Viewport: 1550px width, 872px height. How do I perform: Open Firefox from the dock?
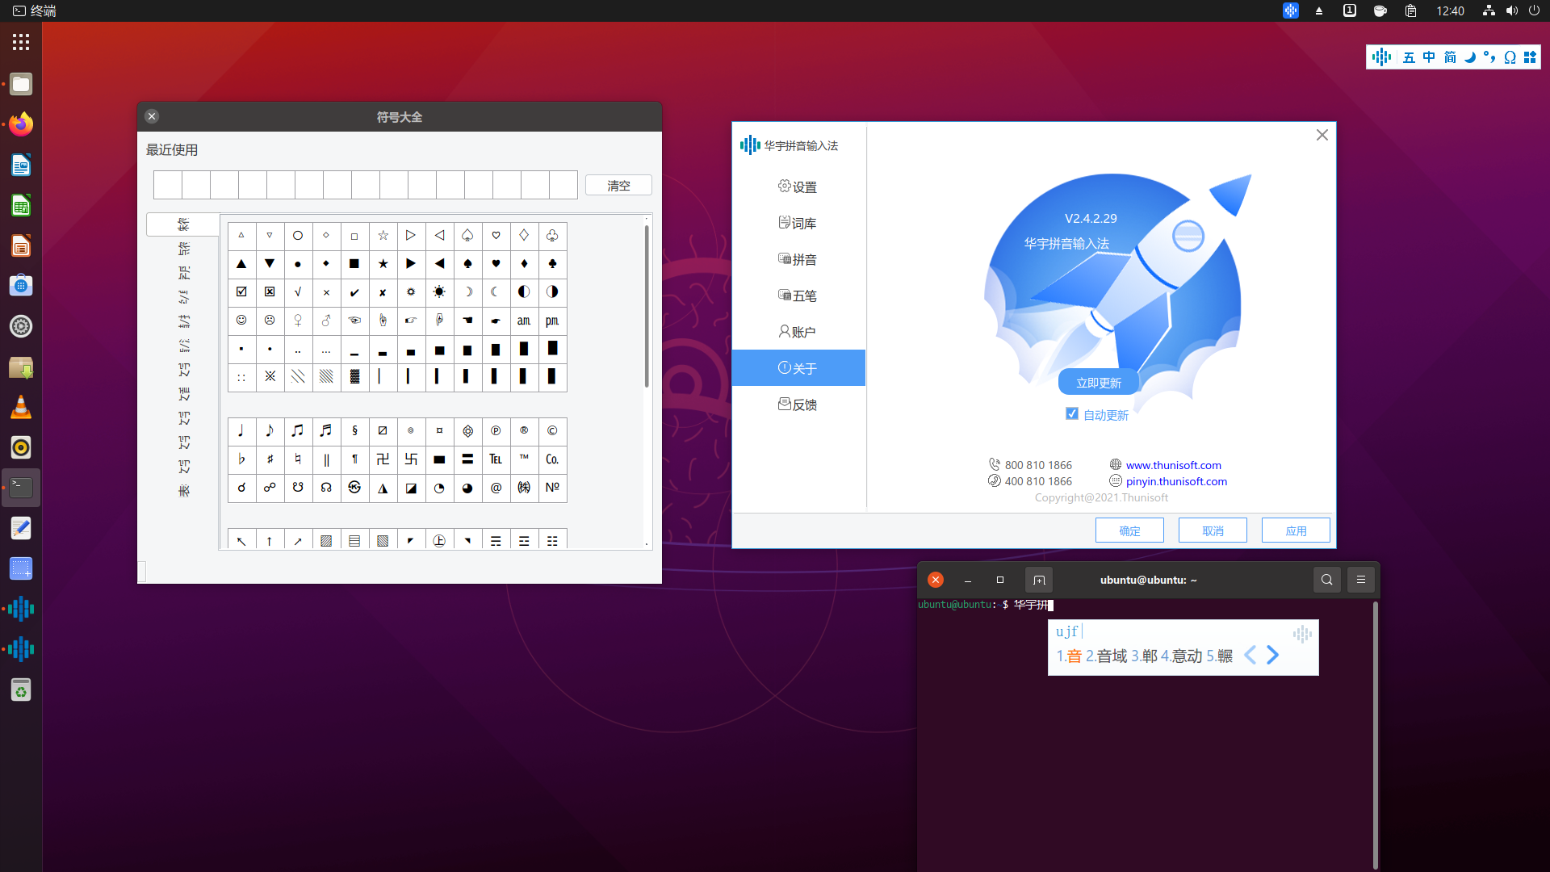pos(21,124)
